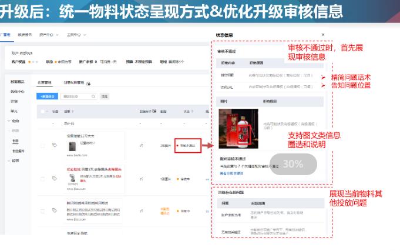The image size is (400, 251).
Task: Switch to the 创意管理 tab
Action: tap(44, 83)
